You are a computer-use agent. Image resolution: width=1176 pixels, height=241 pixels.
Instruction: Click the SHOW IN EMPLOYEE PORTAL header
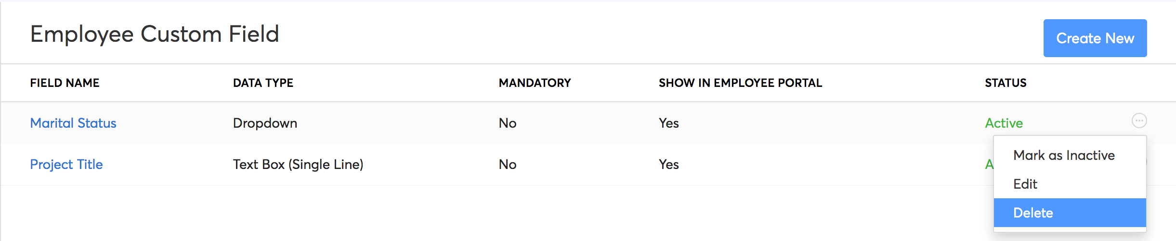[740, 83]
